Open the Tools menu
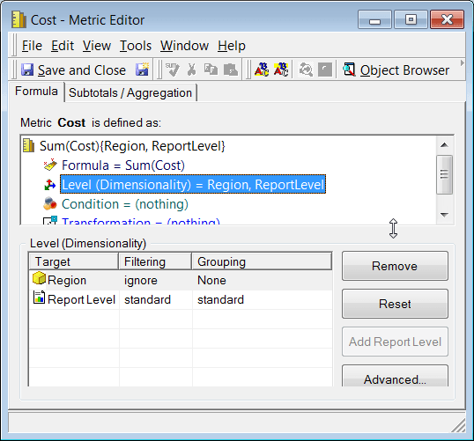This screenshot has height=441, width=474. pyautogui.click(x=136, y=46)
